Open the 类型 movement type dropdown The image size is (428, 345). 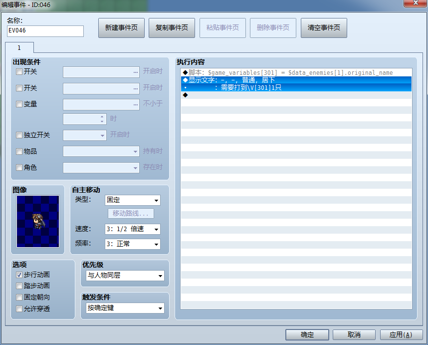click(x=132, y=200)
